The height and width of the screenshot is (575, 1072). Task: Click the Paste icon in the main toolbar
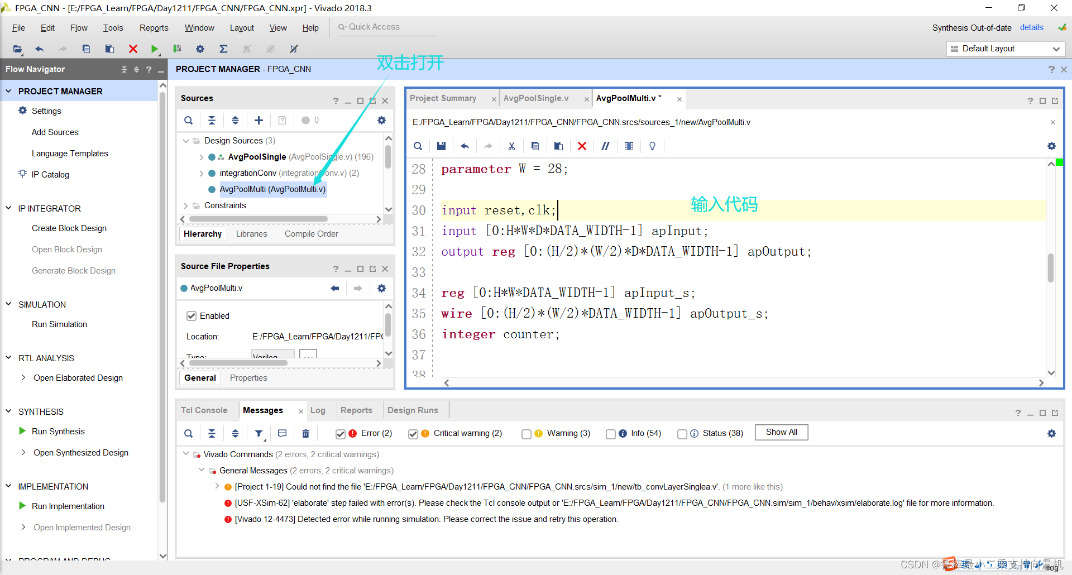tap(109, 49)
